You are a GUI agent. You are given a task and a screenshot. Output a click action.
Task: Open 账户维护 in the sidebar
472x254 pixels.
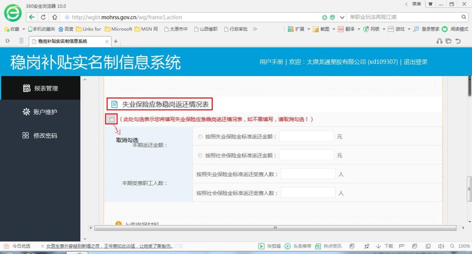point(40,112)
